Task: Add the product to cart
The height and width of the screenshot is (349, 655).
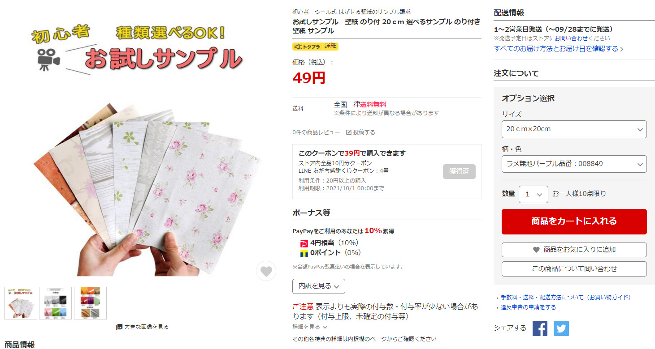Action: coord(574,221)
